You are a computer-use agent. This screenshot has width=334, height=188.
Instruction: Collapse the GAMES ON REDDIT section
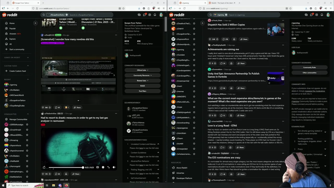[28, 57]
